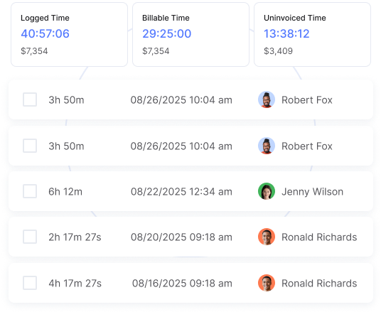Open the Uninvoiced Time card

(x=312, y=35)
